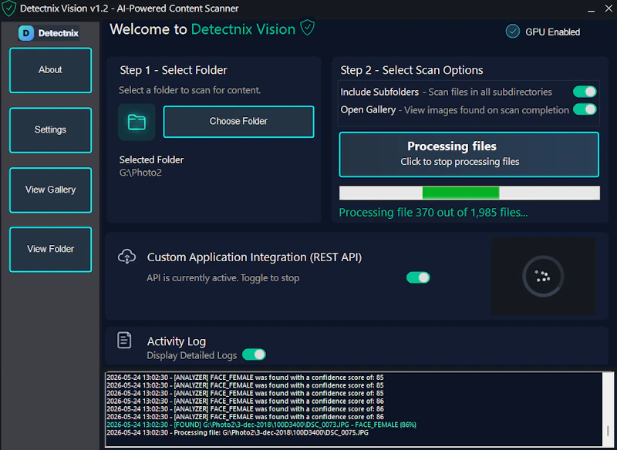Click the GPU Enabled checkmark icon
Screen dimensions: 617x450
512,32
